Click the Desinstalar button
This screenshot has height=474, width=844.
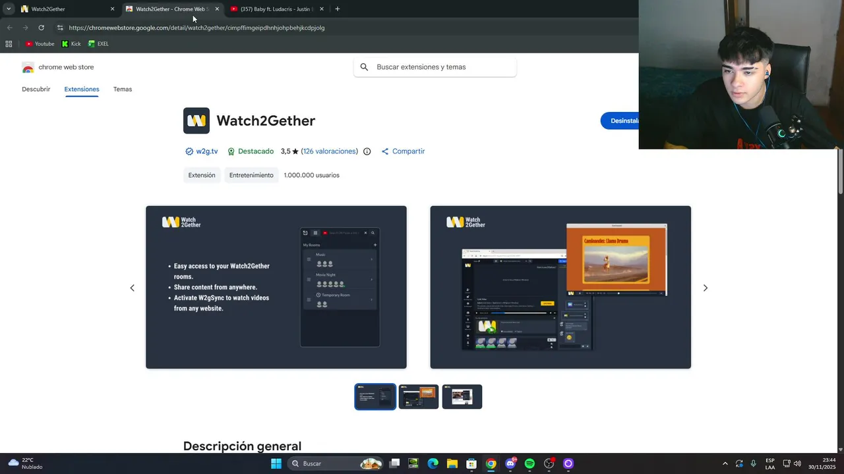[620, 120]
